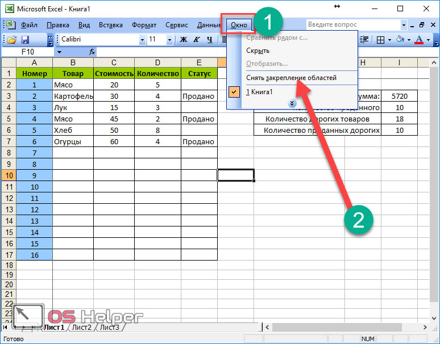Click the Save floppy disk icon
The width and height of the screenshot is (440, 344).
(x=25, y=40)
